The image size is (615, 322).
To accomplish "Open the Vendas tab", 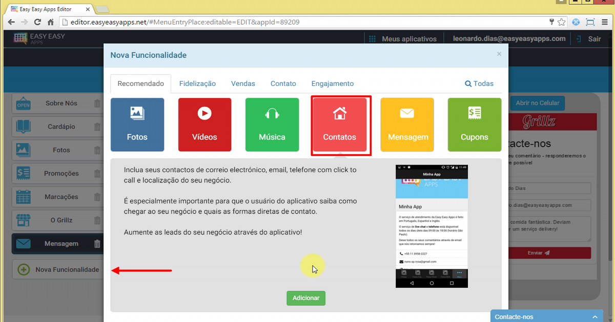I will pos(243,83).
